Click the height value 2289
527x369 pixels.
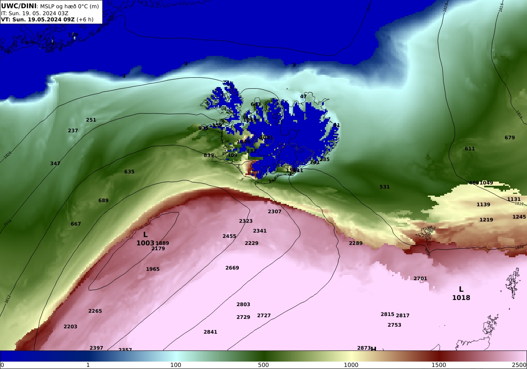tap(356, 243)
